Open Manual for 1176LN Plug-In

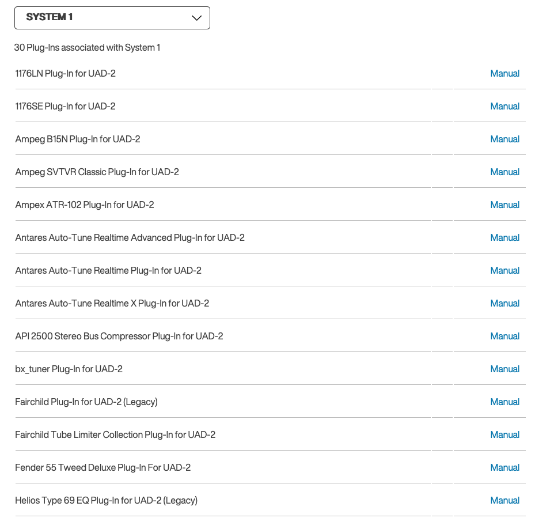click(x=505, y=74)
